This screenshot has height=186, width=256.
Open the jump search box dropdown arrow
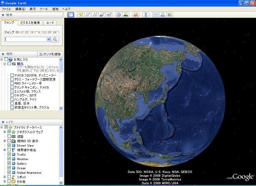48,39
